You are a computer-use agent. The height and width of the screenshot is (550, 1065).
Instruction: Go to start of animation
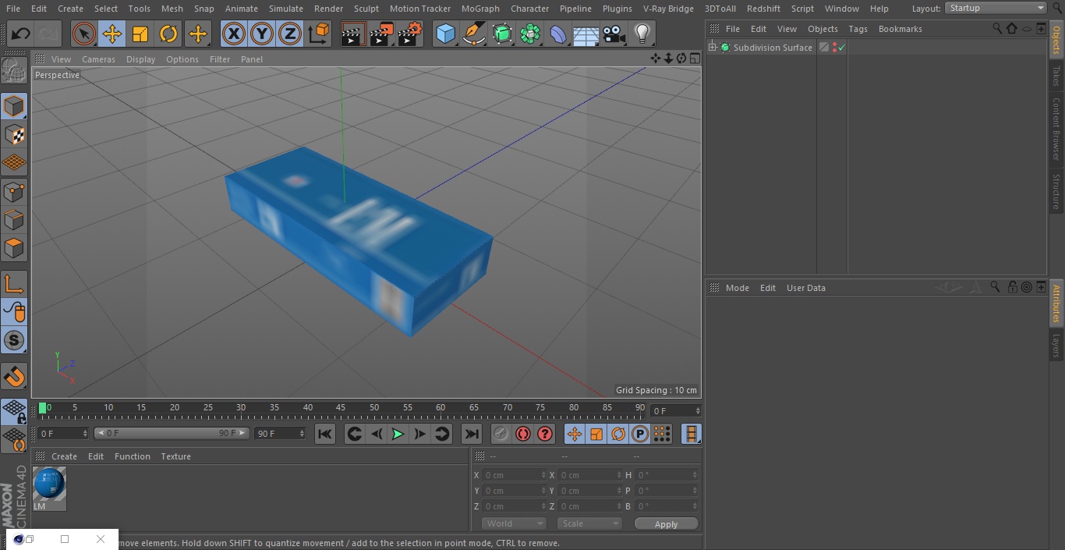(x=325, y=434)
